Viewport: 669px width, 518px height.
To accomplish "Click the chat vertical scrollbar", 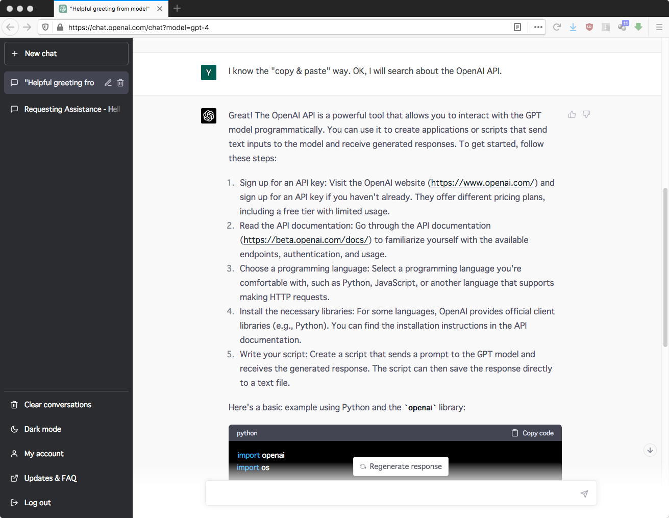I will coord(665,267).
